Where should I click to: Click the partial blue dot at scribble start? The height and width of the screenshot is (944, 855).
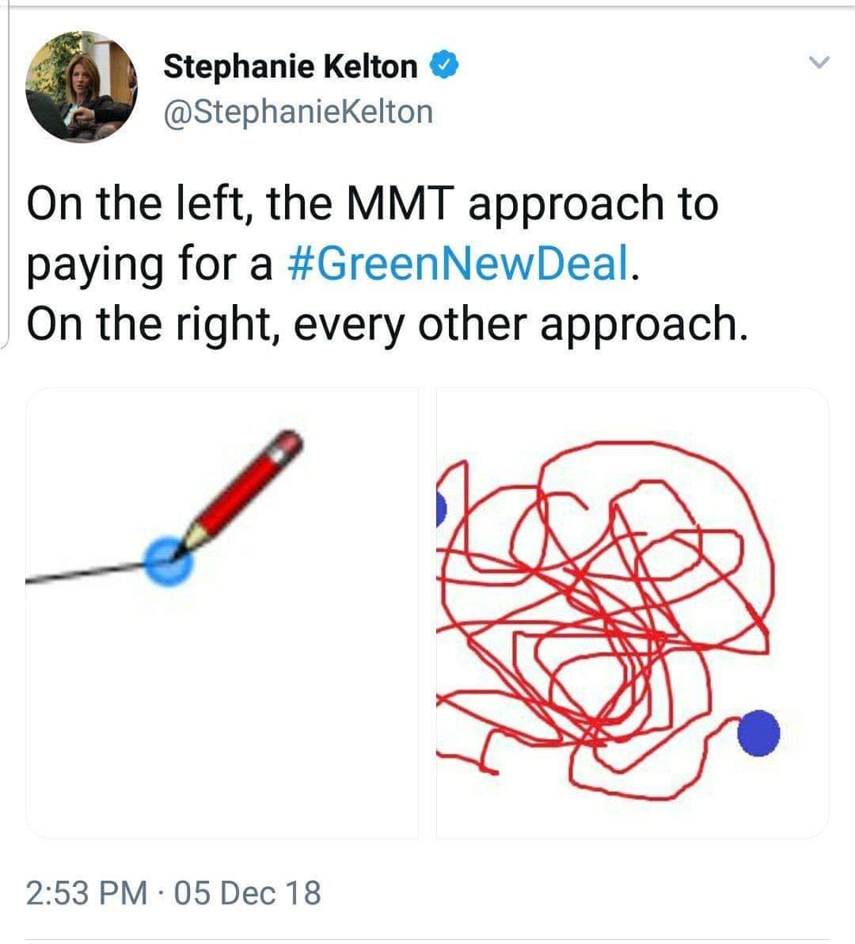coord(441,508)
